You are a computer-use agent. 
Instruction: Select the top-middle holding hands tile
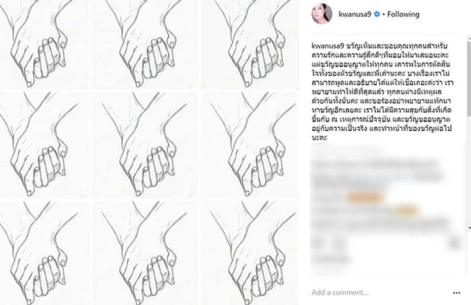click(146, 44)
